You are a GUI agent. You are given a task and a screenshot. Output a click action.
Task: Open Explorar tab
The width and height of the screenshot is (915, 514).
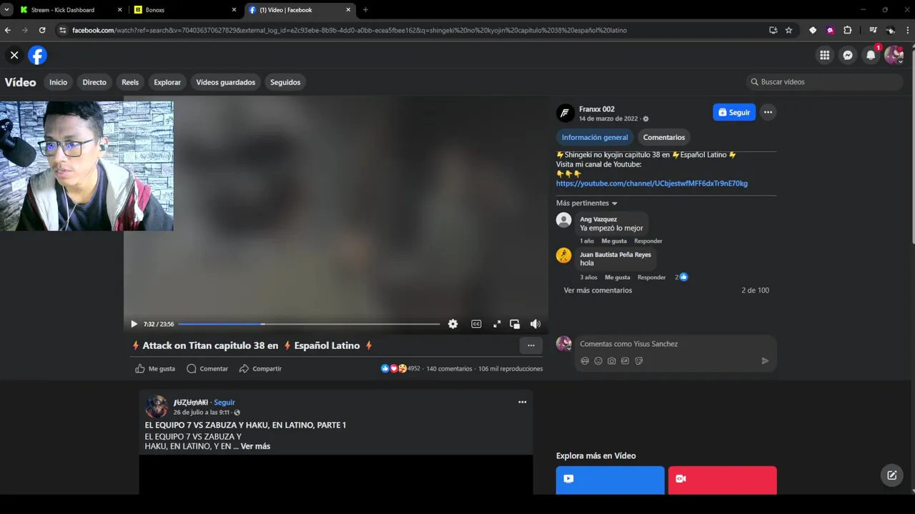(167, 82)
